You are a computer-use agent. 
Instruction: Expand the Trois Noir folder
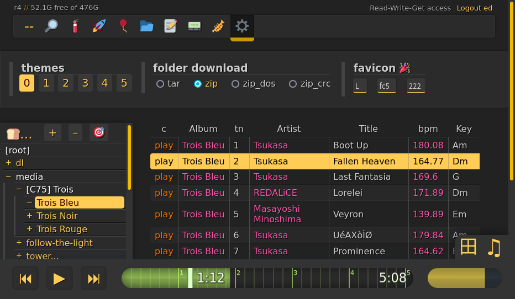coord(30,216)
